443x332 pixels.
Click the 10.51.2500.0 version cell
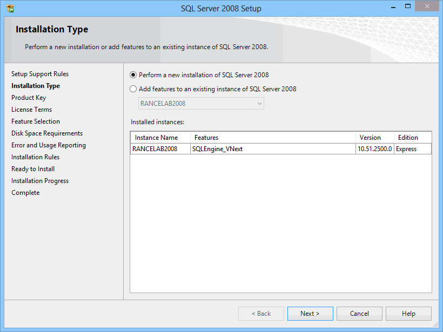374,149
